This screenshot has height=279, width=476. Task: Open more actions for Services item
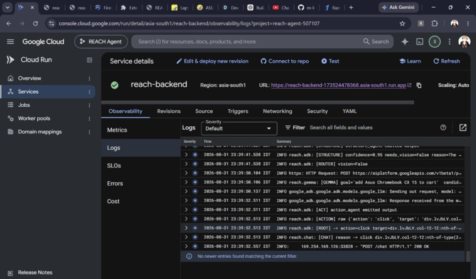point(89,92)
